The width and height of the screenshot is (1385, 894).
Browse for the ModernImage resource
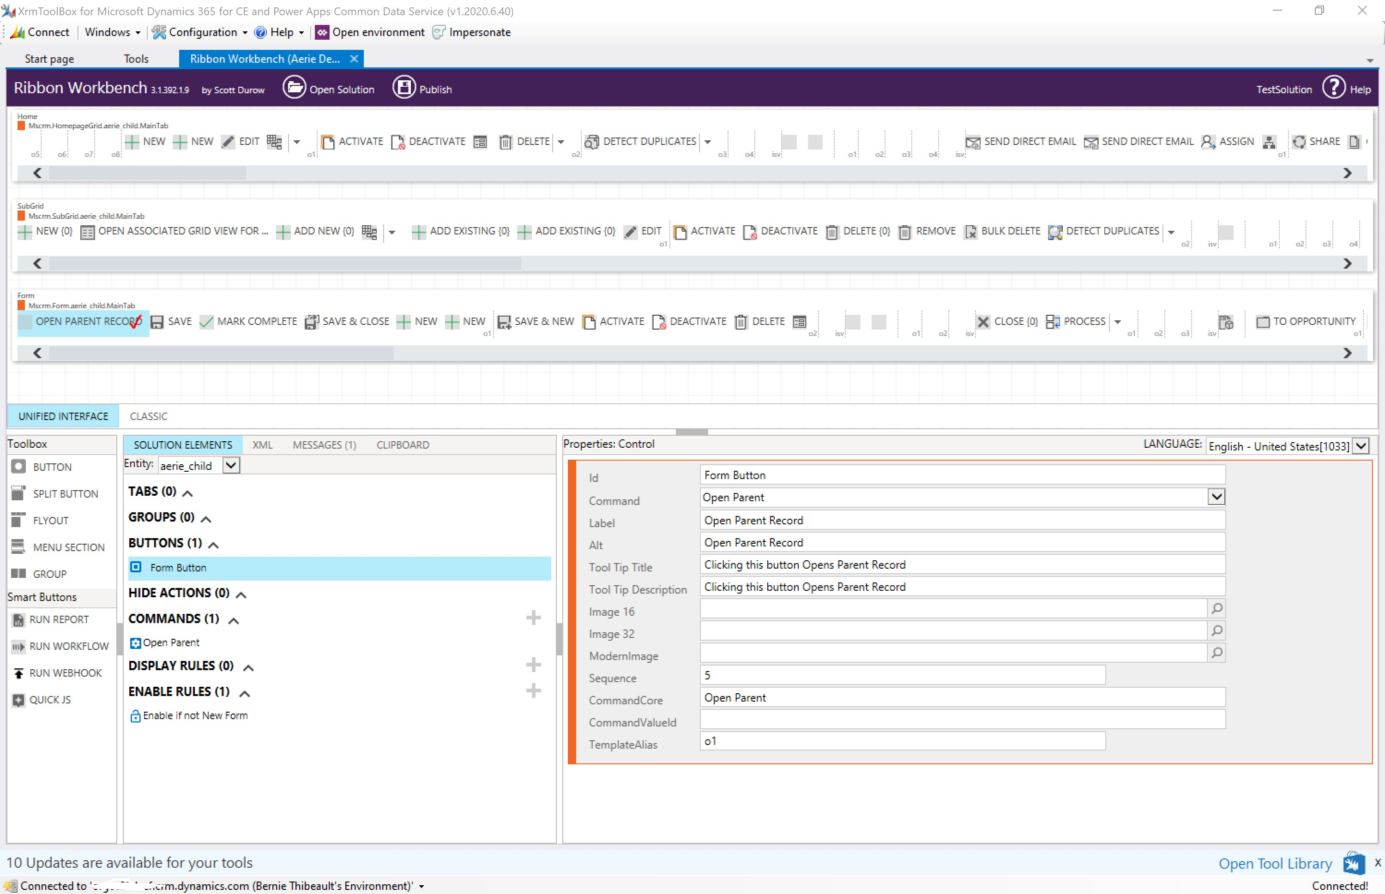(1216, 653)
